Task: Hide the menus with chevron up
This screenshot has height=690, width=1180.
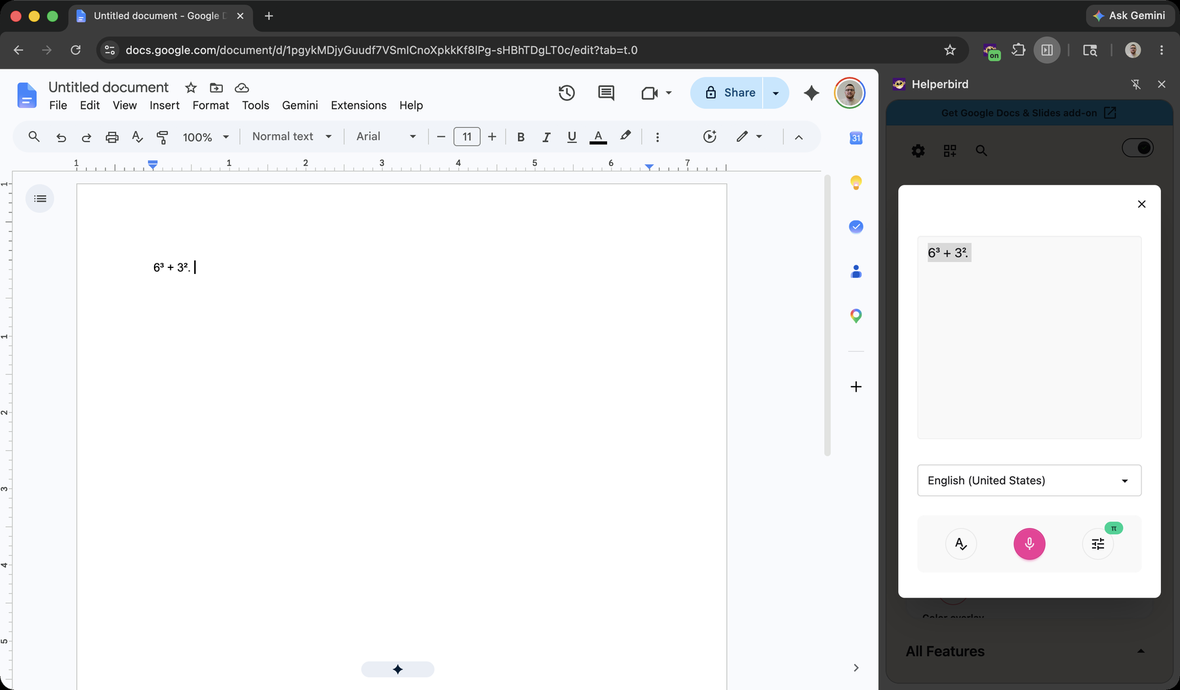Action: [798, 137]
